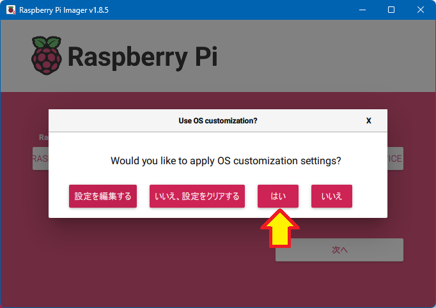Confirm with the はい button
Screen dimensions: 436x308
point(278,196)
